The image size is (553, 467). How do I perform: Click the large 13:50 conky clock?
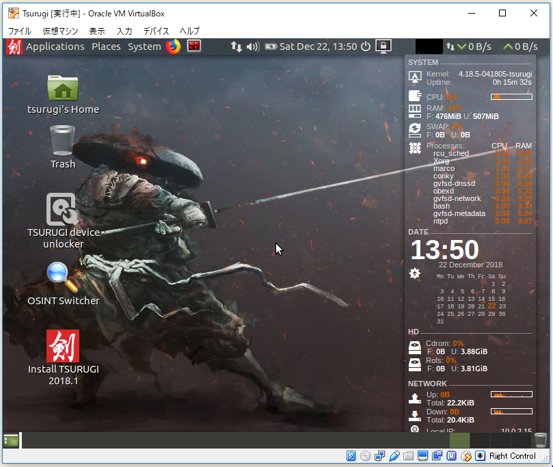(x=445, y=250)
